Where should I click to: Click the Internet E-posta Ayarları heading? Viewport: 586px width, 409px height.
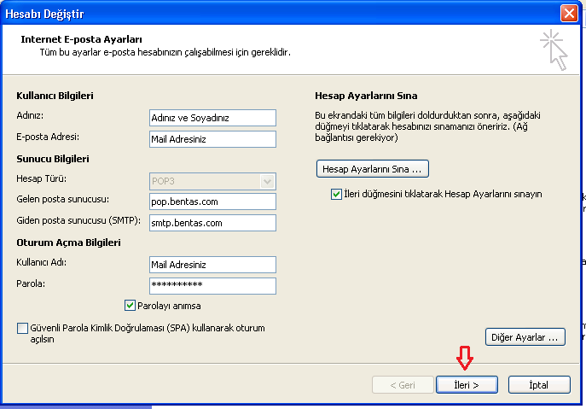click(x=82, y=39)
